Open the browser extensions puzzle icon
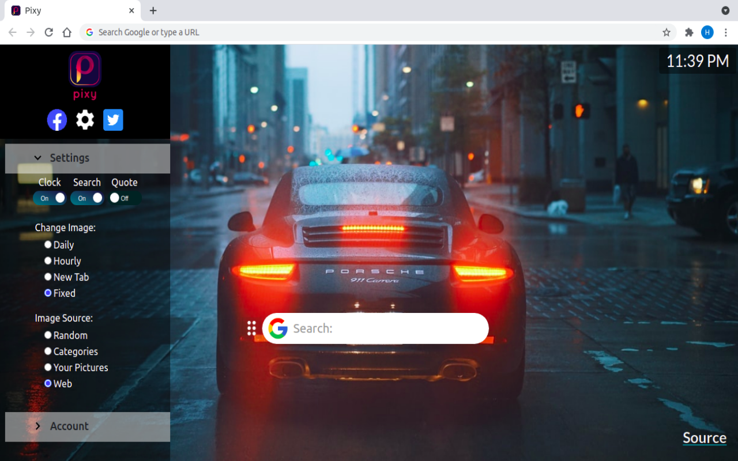 (689, 32)
